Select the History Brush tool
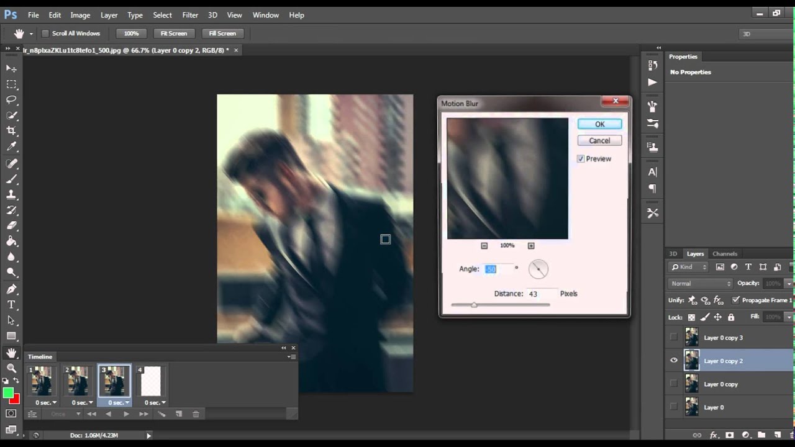 coord(11,210)
